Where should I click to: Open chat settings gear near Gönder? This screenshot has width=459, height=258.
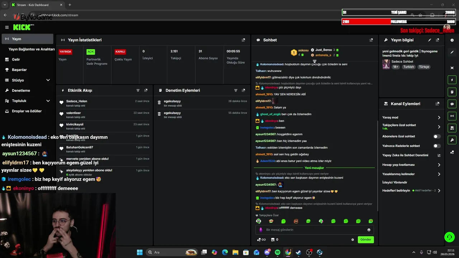(x=352, y=240)
